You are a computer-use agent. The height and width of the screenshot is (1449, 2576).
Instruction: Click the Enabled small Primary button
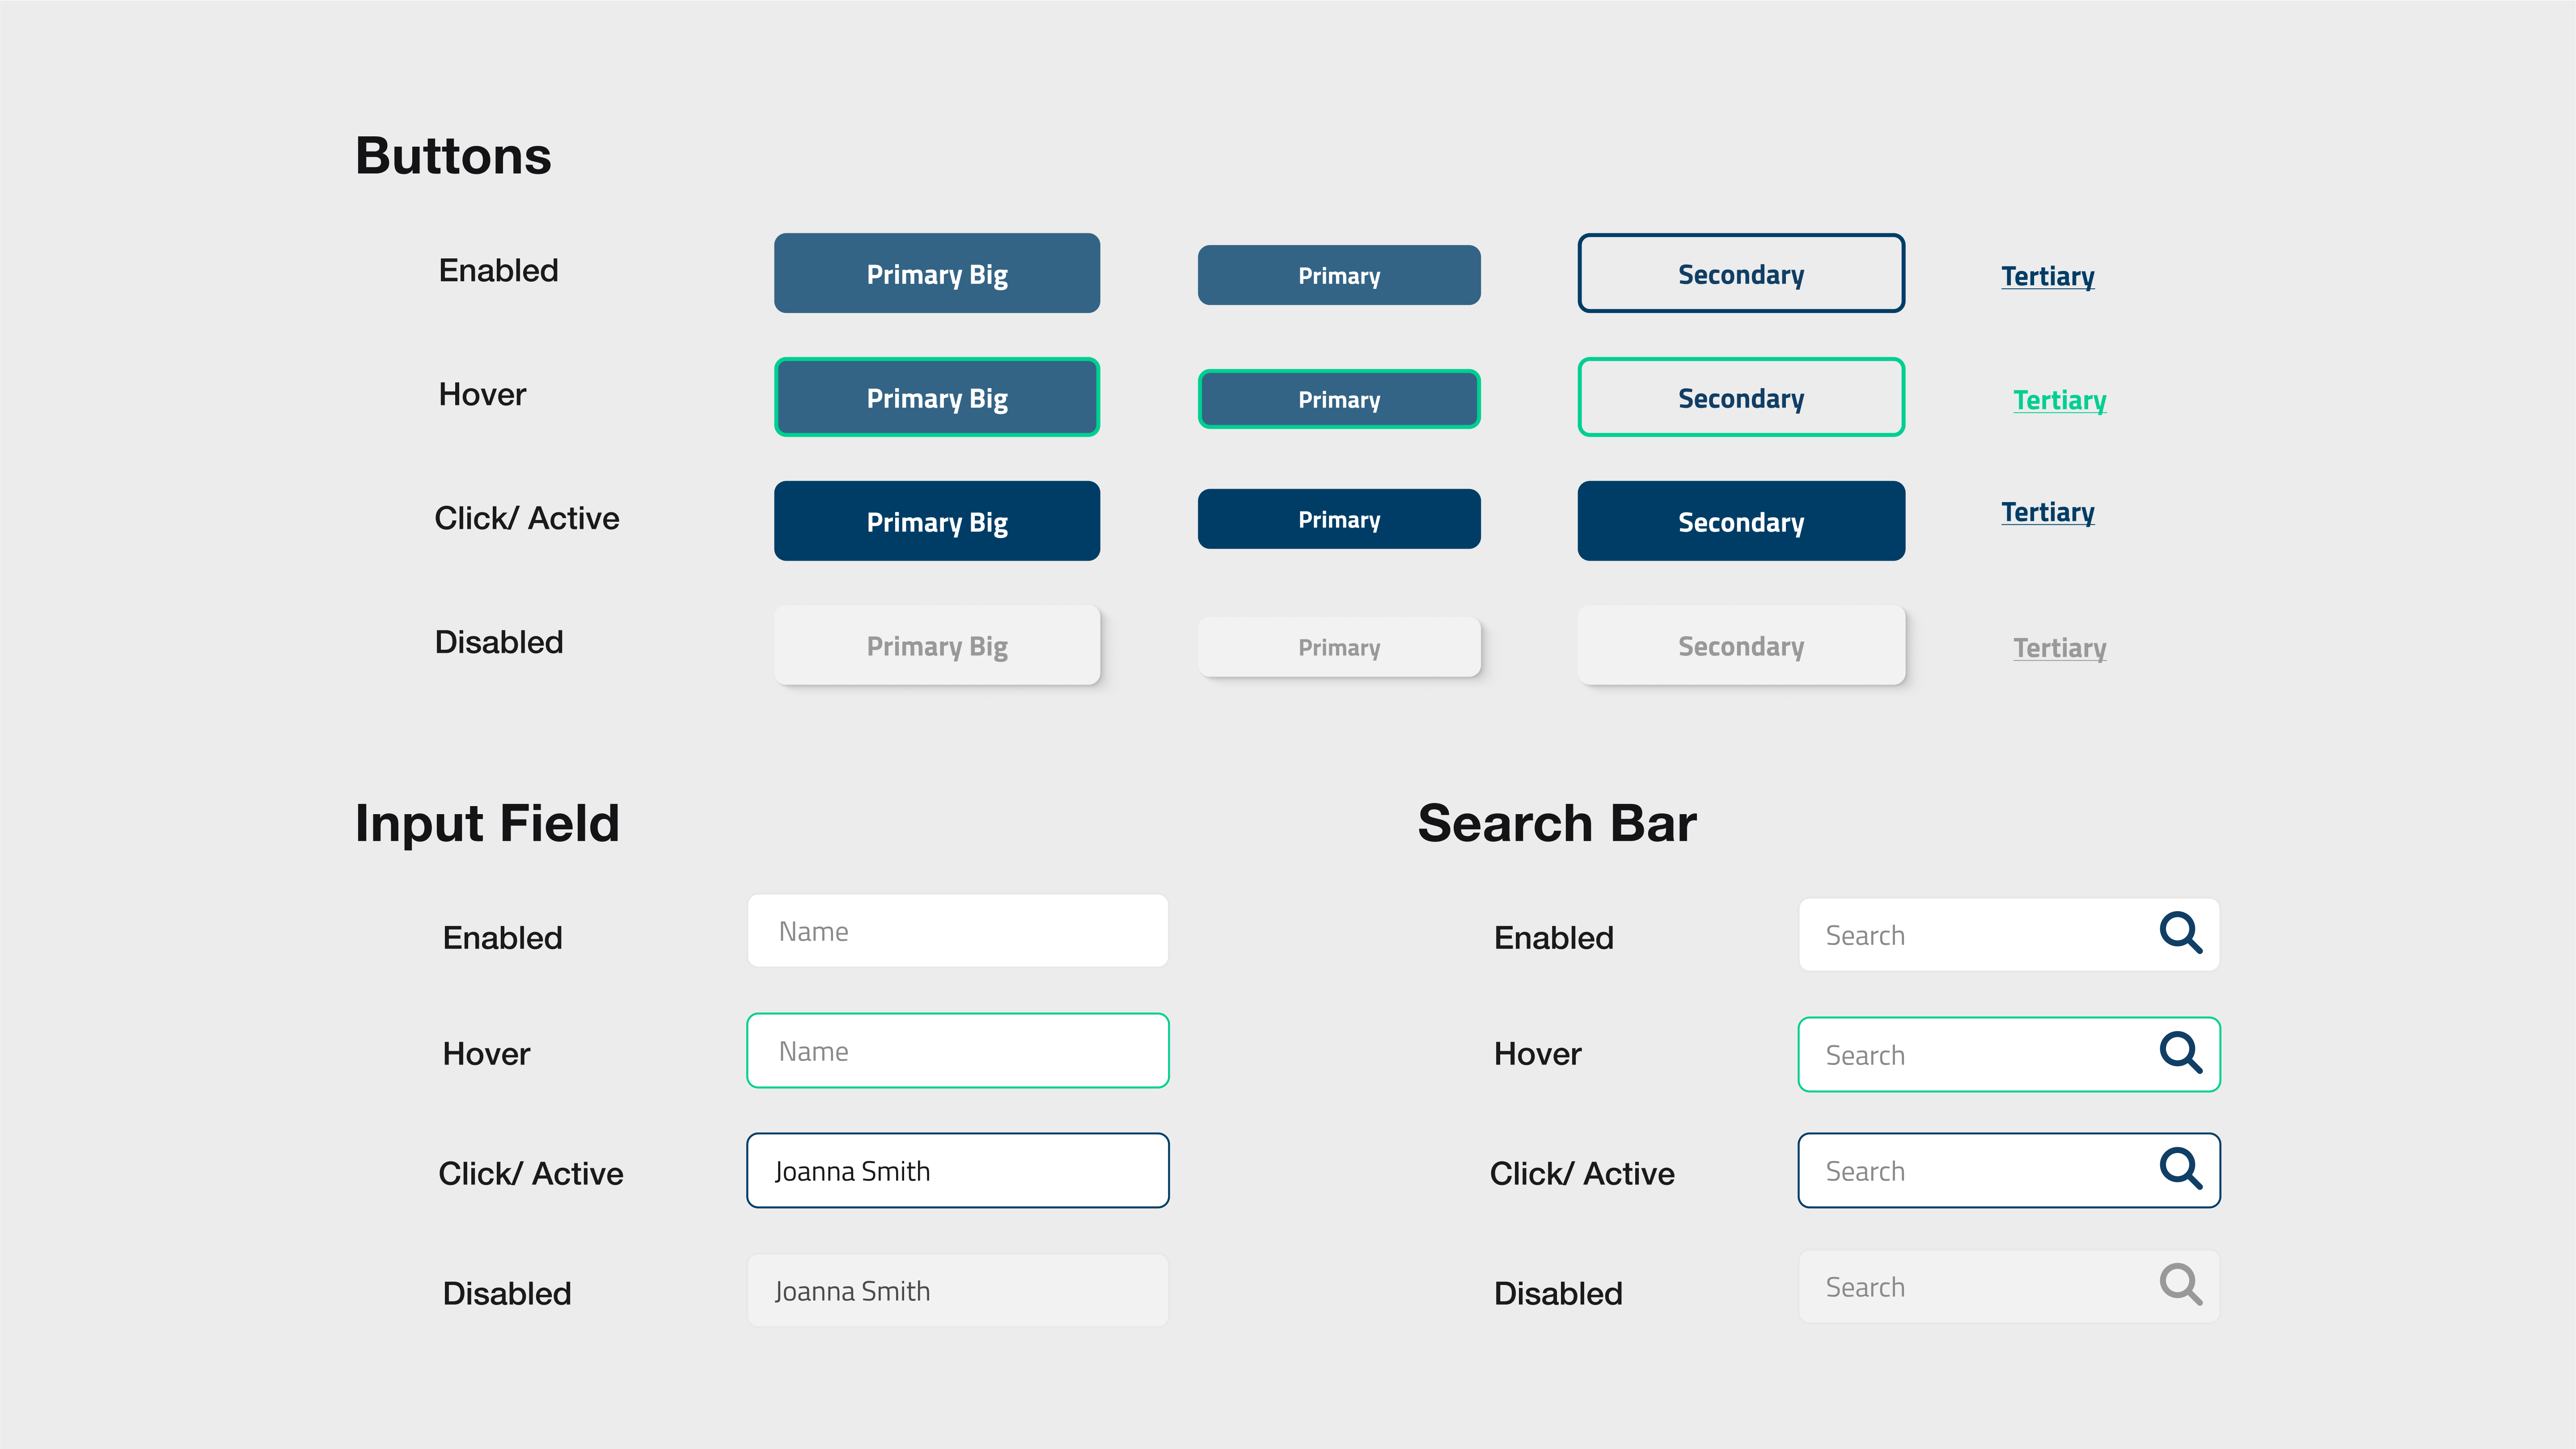click(x=1339, y=275)
